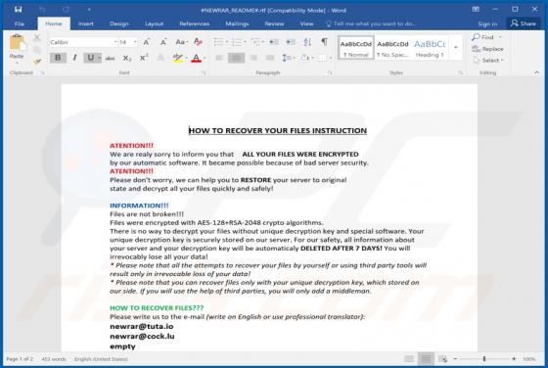Apply borders with the borders icon
This screenshot has height=368, width=548.
click(x=322, y=58)
